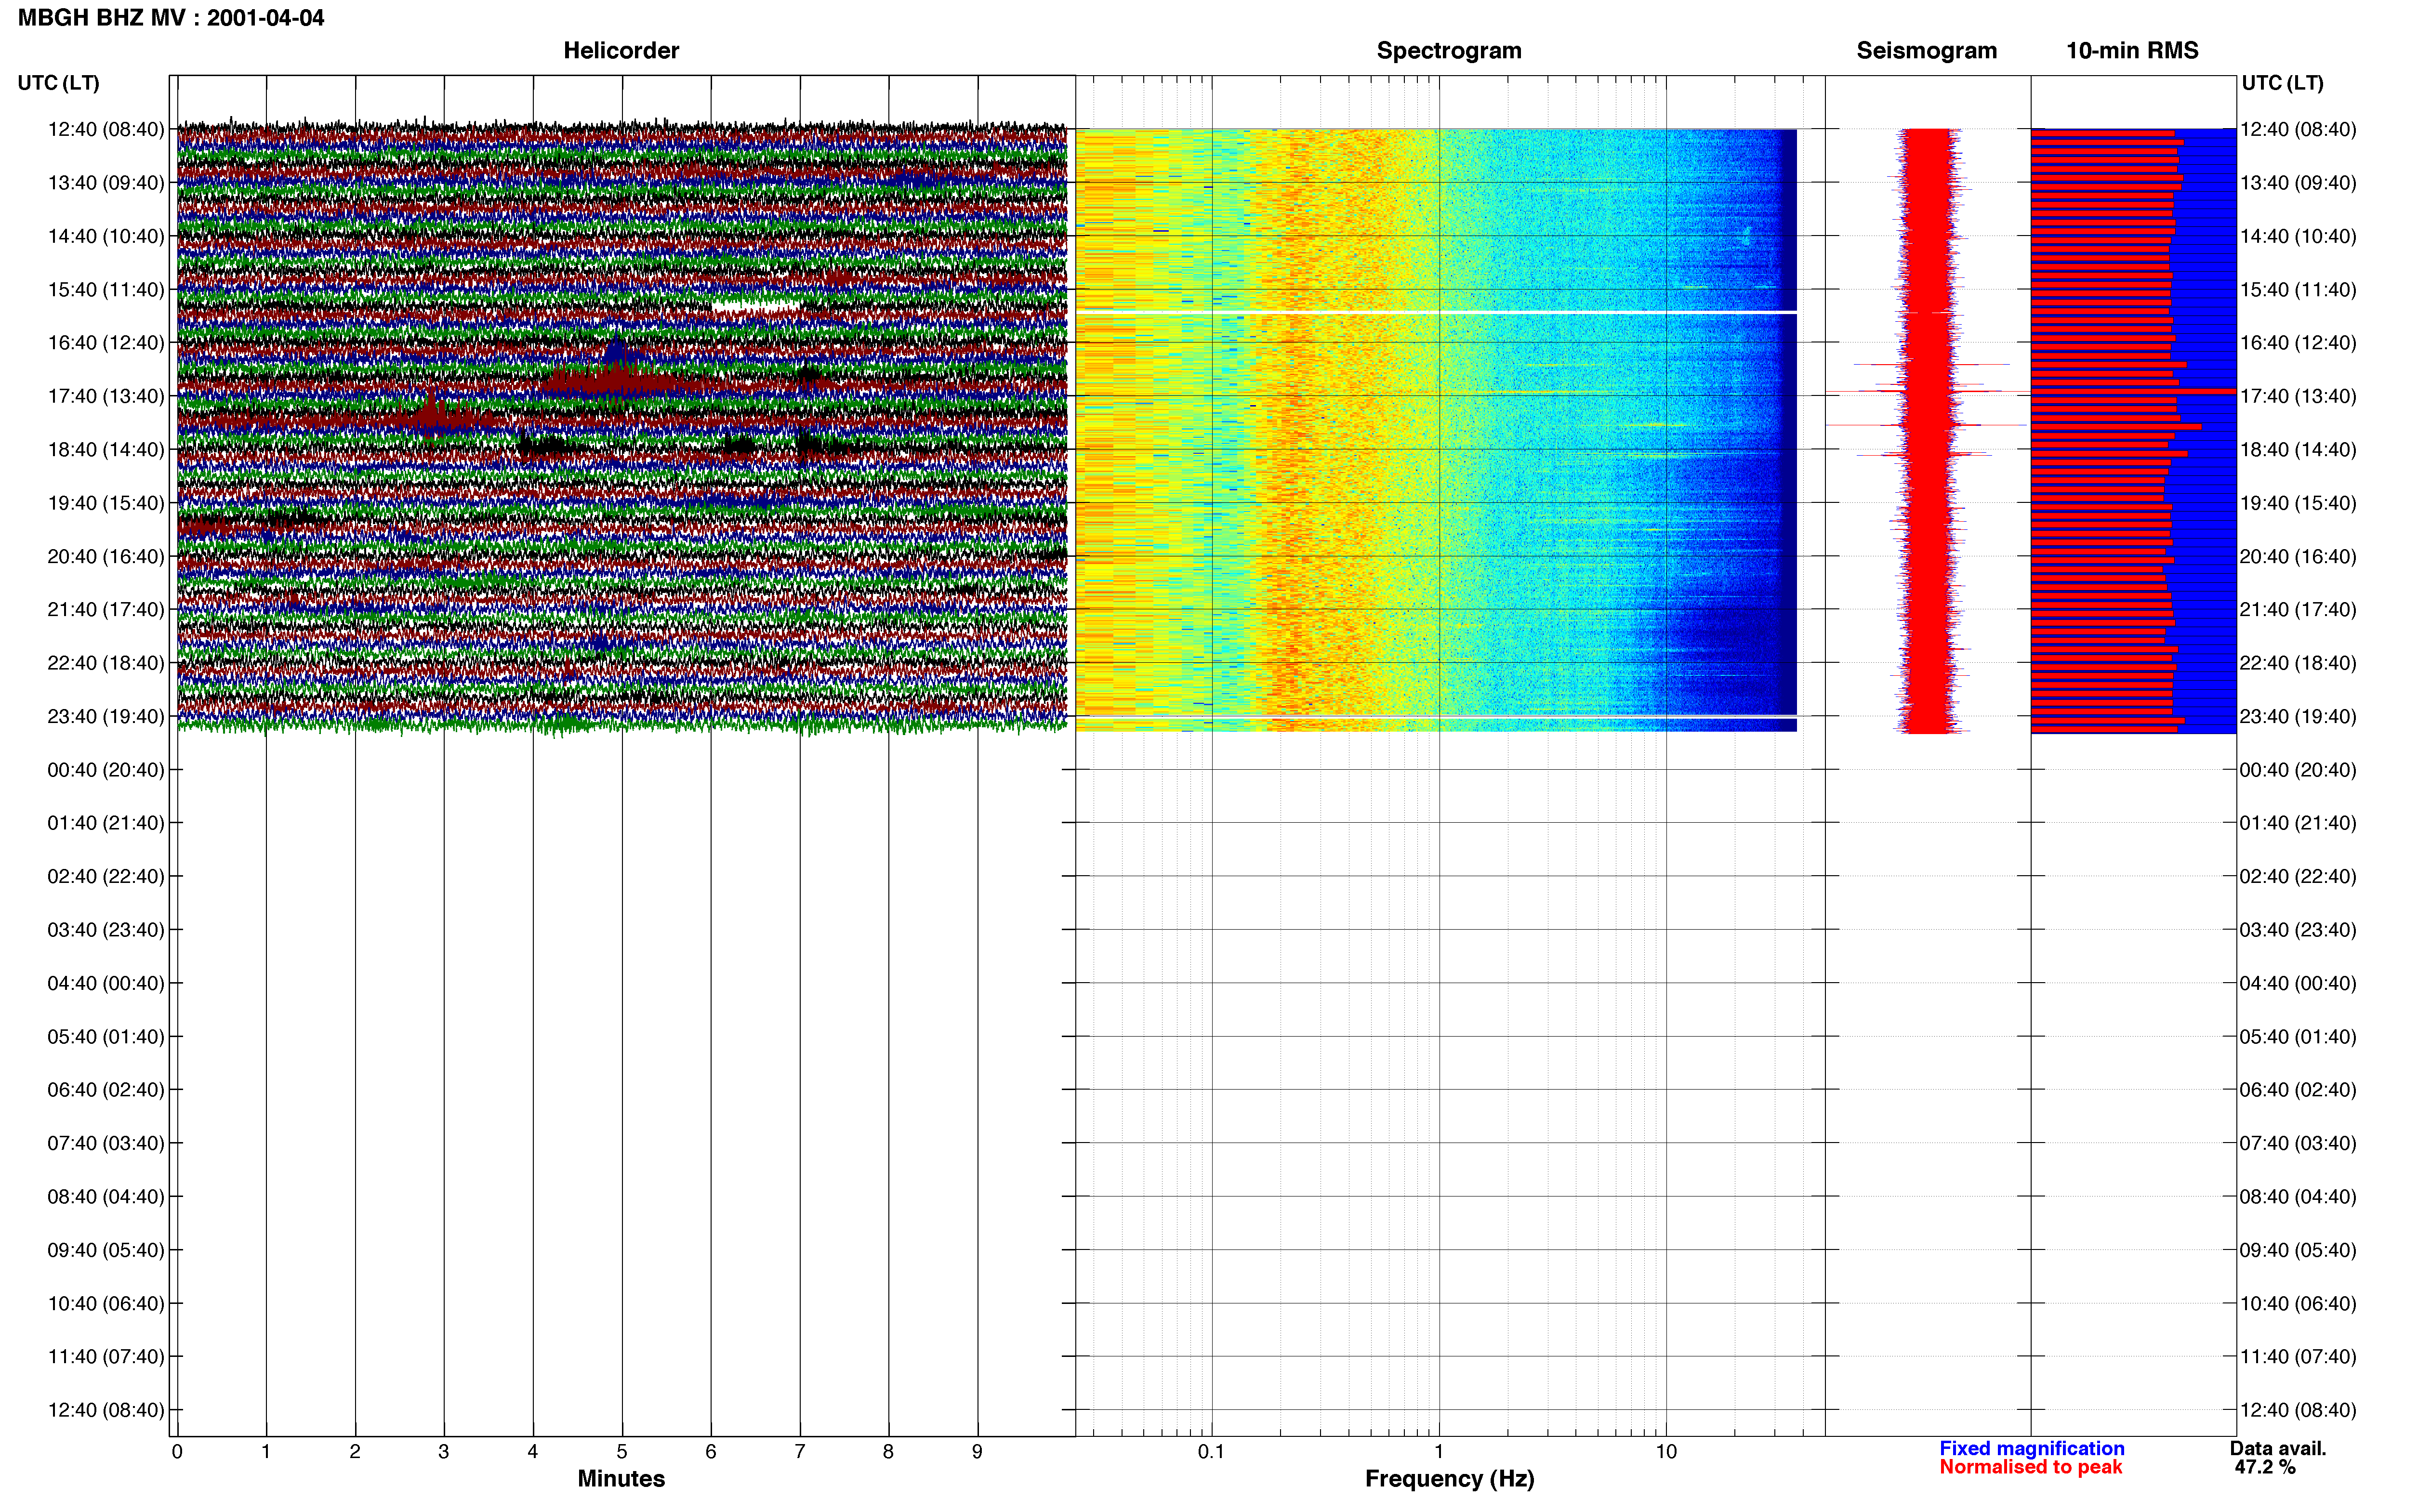Click the left time label '05:40 (01:40)'
Viewport: 2418px width, 1512px height.
106,1036
